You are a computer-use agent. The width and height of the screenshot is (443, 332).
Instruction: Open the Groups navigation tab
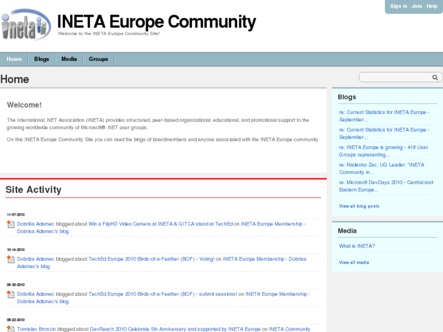pyautogui.click(x=99, y=59)
